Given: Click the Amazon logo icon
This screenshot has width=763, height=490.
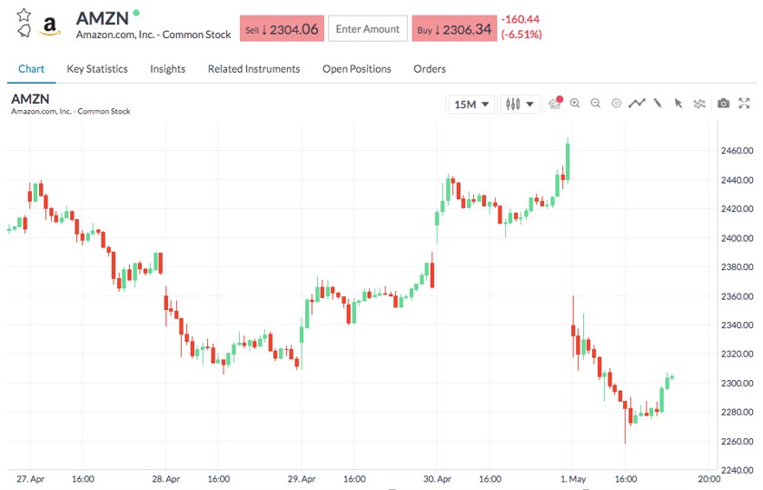Looking at the screenshot, I should tap(50, 25).
